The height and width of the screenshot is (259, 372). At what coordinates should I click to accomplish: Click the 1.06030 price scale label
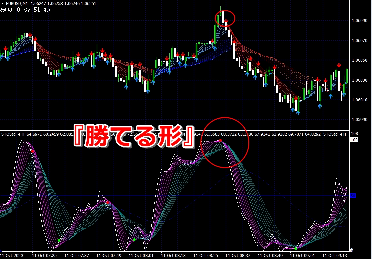360,80
